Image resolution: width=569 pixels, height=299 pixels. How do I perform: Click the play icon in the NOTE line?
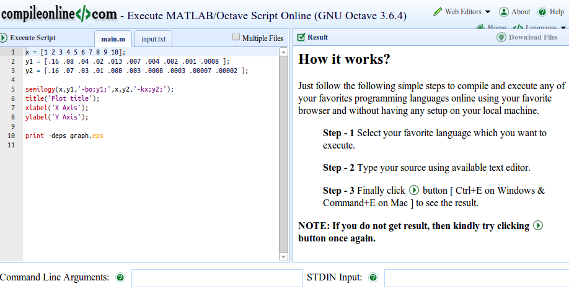pos(538,225)
